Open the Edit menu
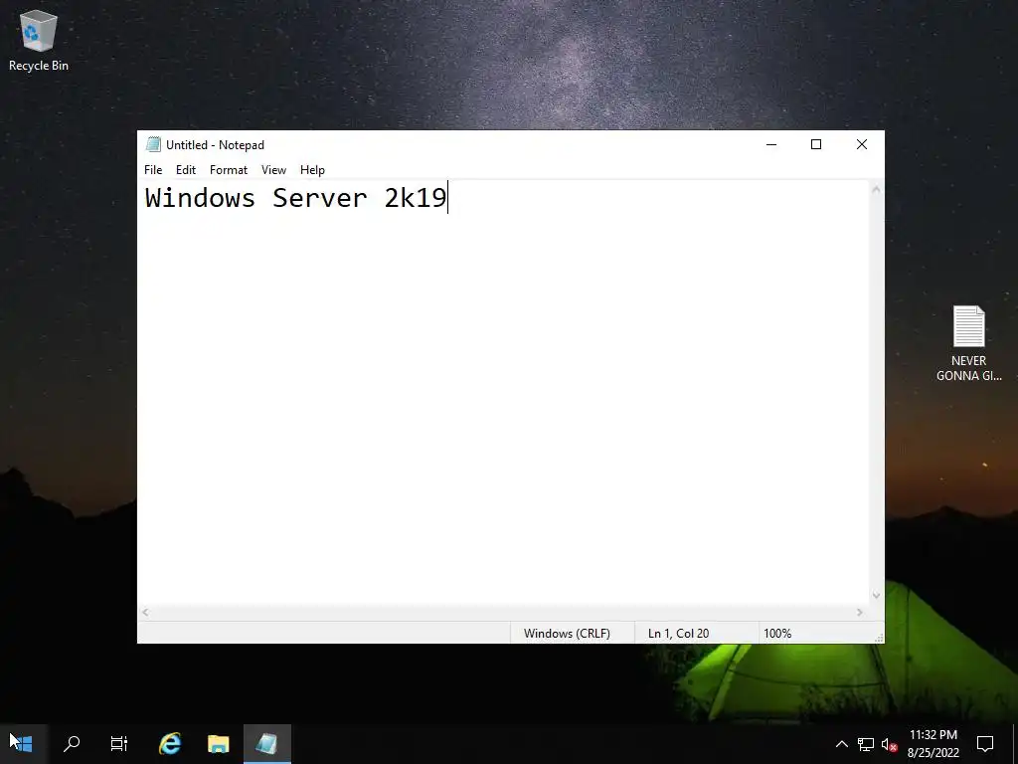The height and width of the screenshot is (764, 1018). click(x=186, y=169)
